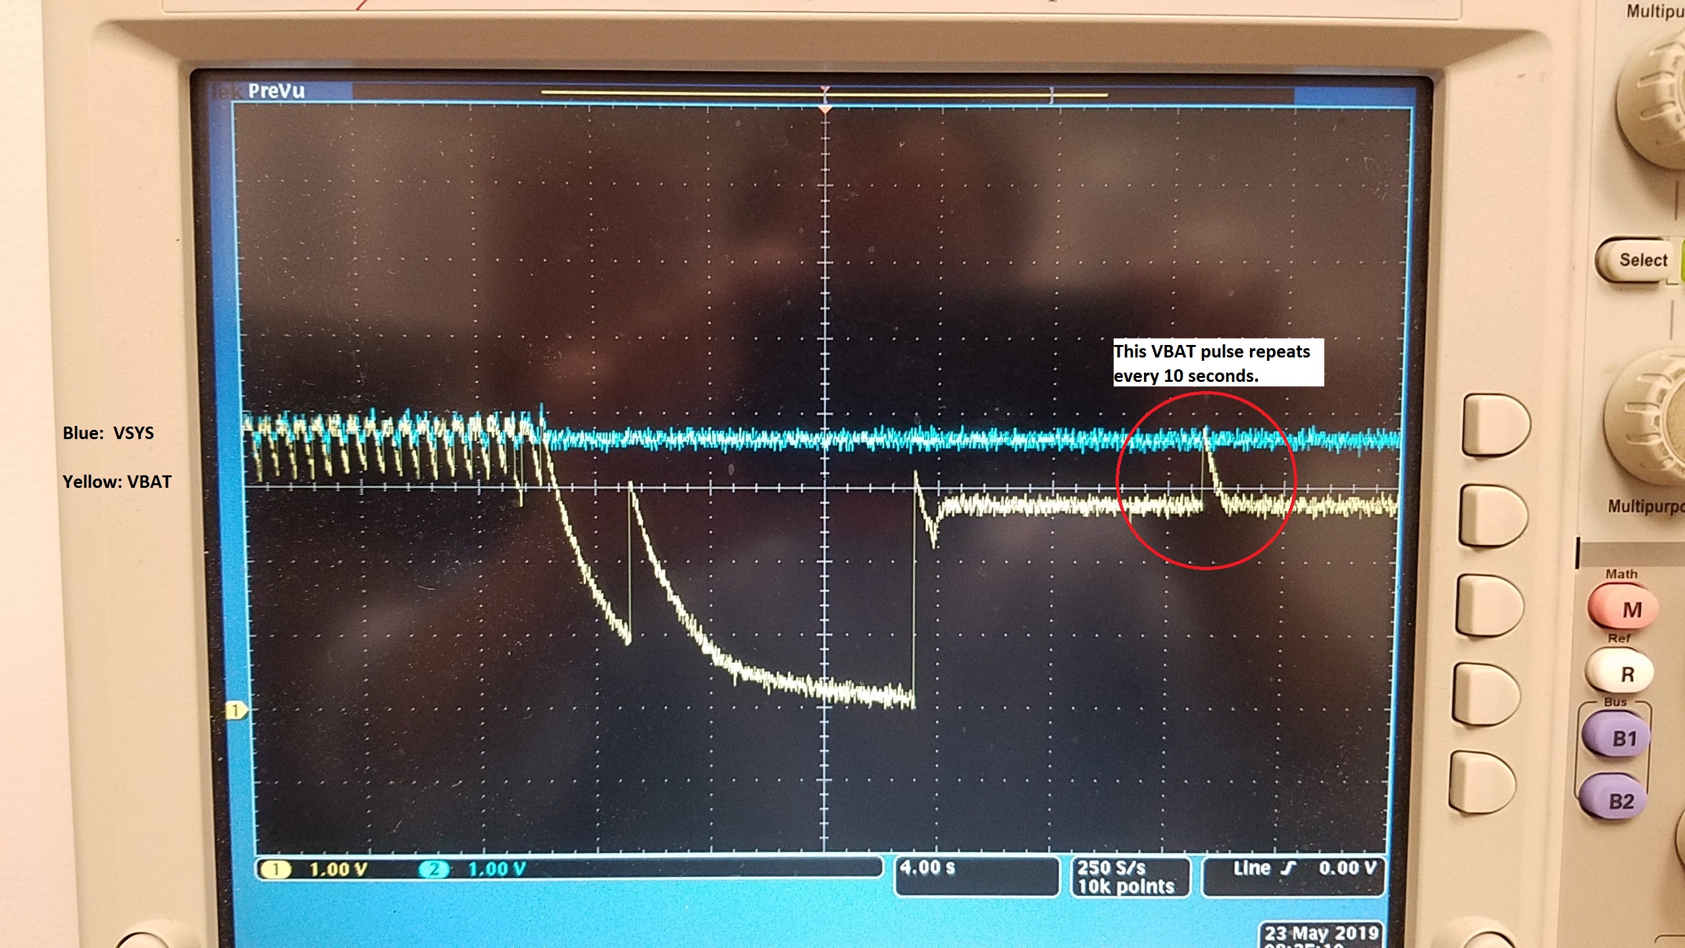
Task: Click the 'Line' trigger source readout
Action: tap(1251, 868)
